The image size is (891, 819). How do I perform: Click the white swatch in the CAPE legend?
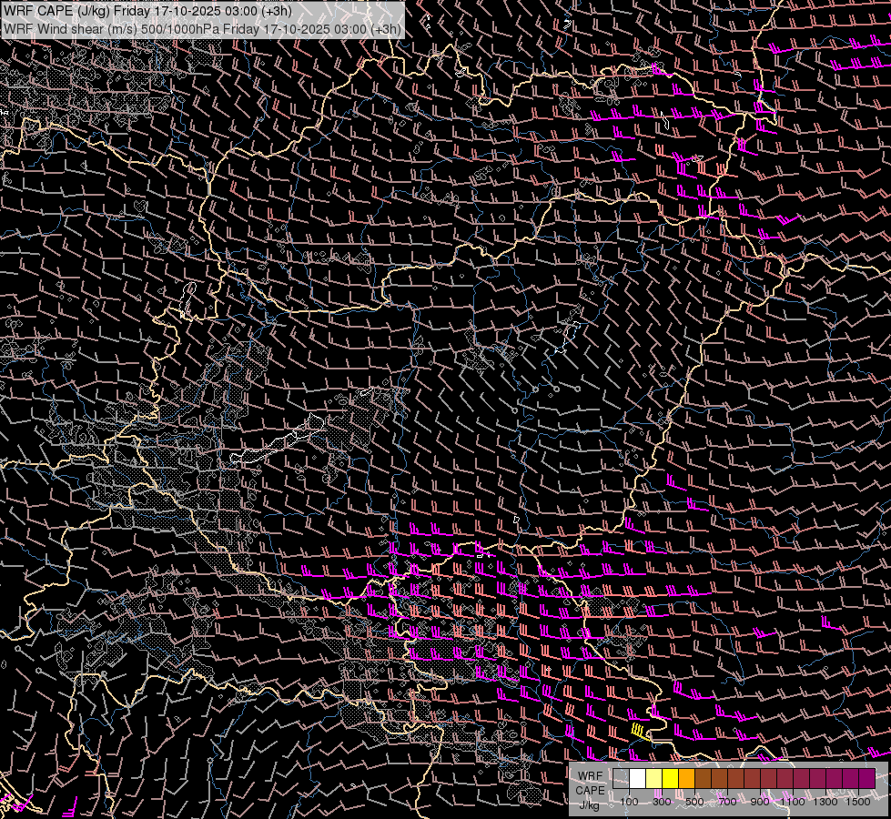pyautogui.click(x=638, y=778)
